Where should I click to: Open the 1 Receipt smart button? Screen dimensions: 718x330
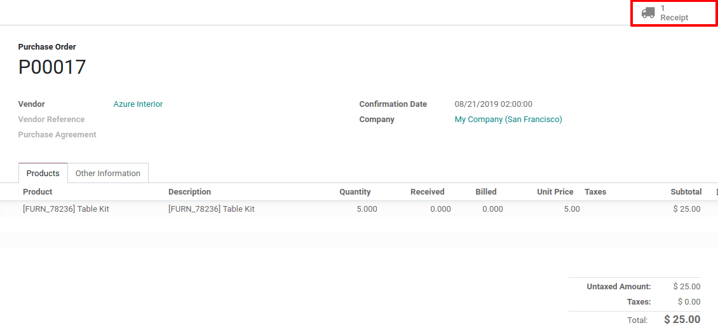674,13
